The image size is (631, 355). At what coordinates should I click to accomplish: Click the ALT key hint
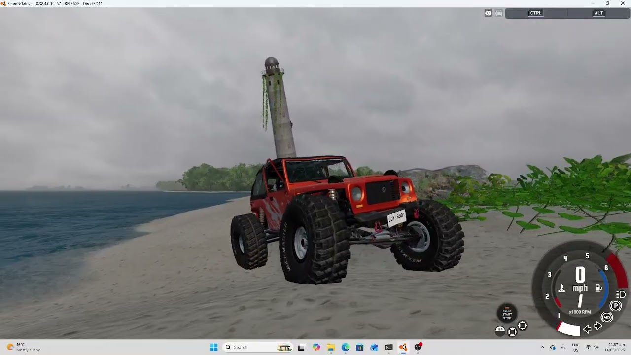click(598, 13)
